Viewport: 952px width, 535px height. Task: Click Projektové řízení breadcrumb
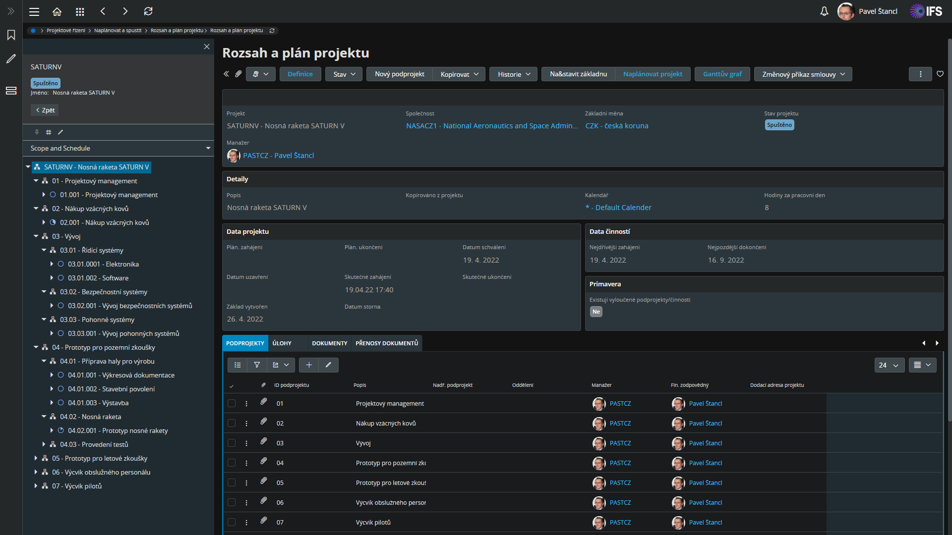pyautogui.click(x=66, y=31)
